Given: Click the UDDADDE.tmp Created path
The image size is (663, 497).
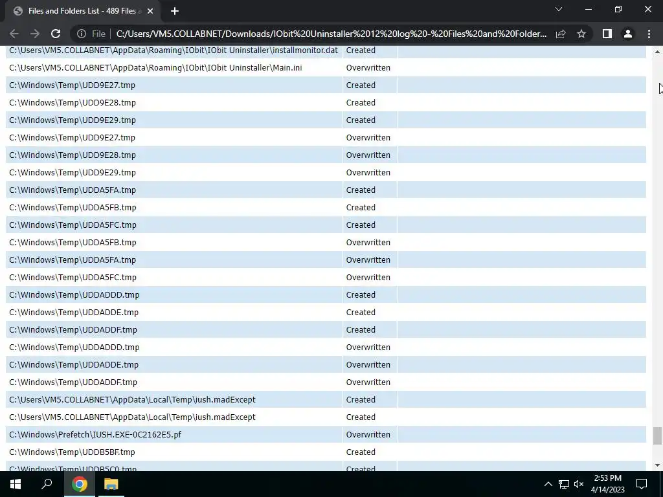Looking at the screenshot, I should pos(74,313).
